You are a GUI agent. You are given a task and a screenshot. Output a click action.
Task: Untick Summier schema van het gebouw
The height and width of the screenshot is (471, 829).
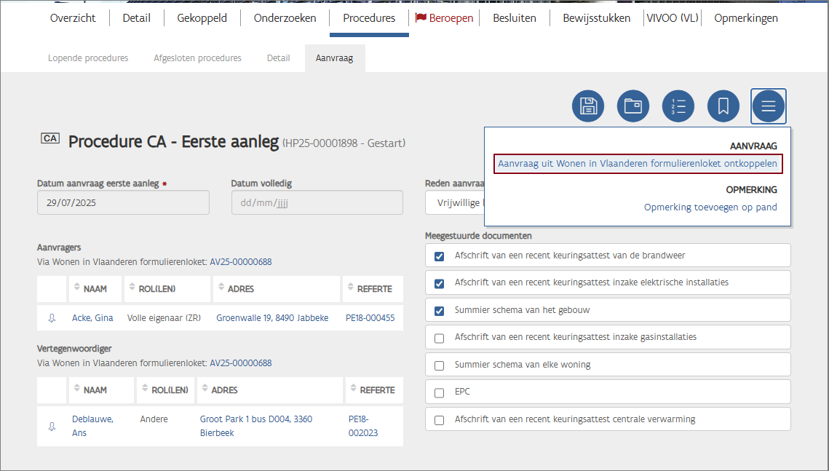(x=439, y=311)
